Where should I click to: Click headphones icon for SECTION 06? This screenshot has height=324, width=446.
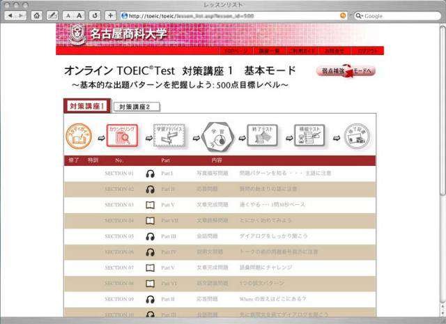tap(151, 252)
